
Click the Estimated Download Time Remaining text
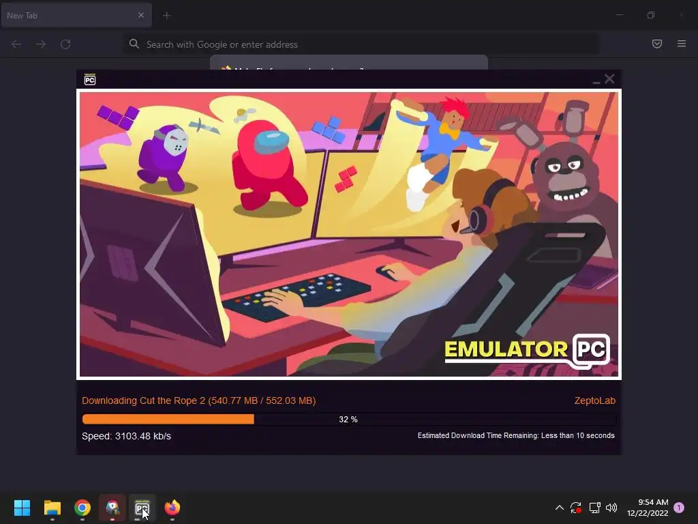(x=516, y=435)
